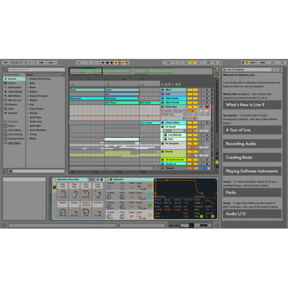288x288 pixels.
Task: Click the TAP tempo button
Action: click(5, 62)
